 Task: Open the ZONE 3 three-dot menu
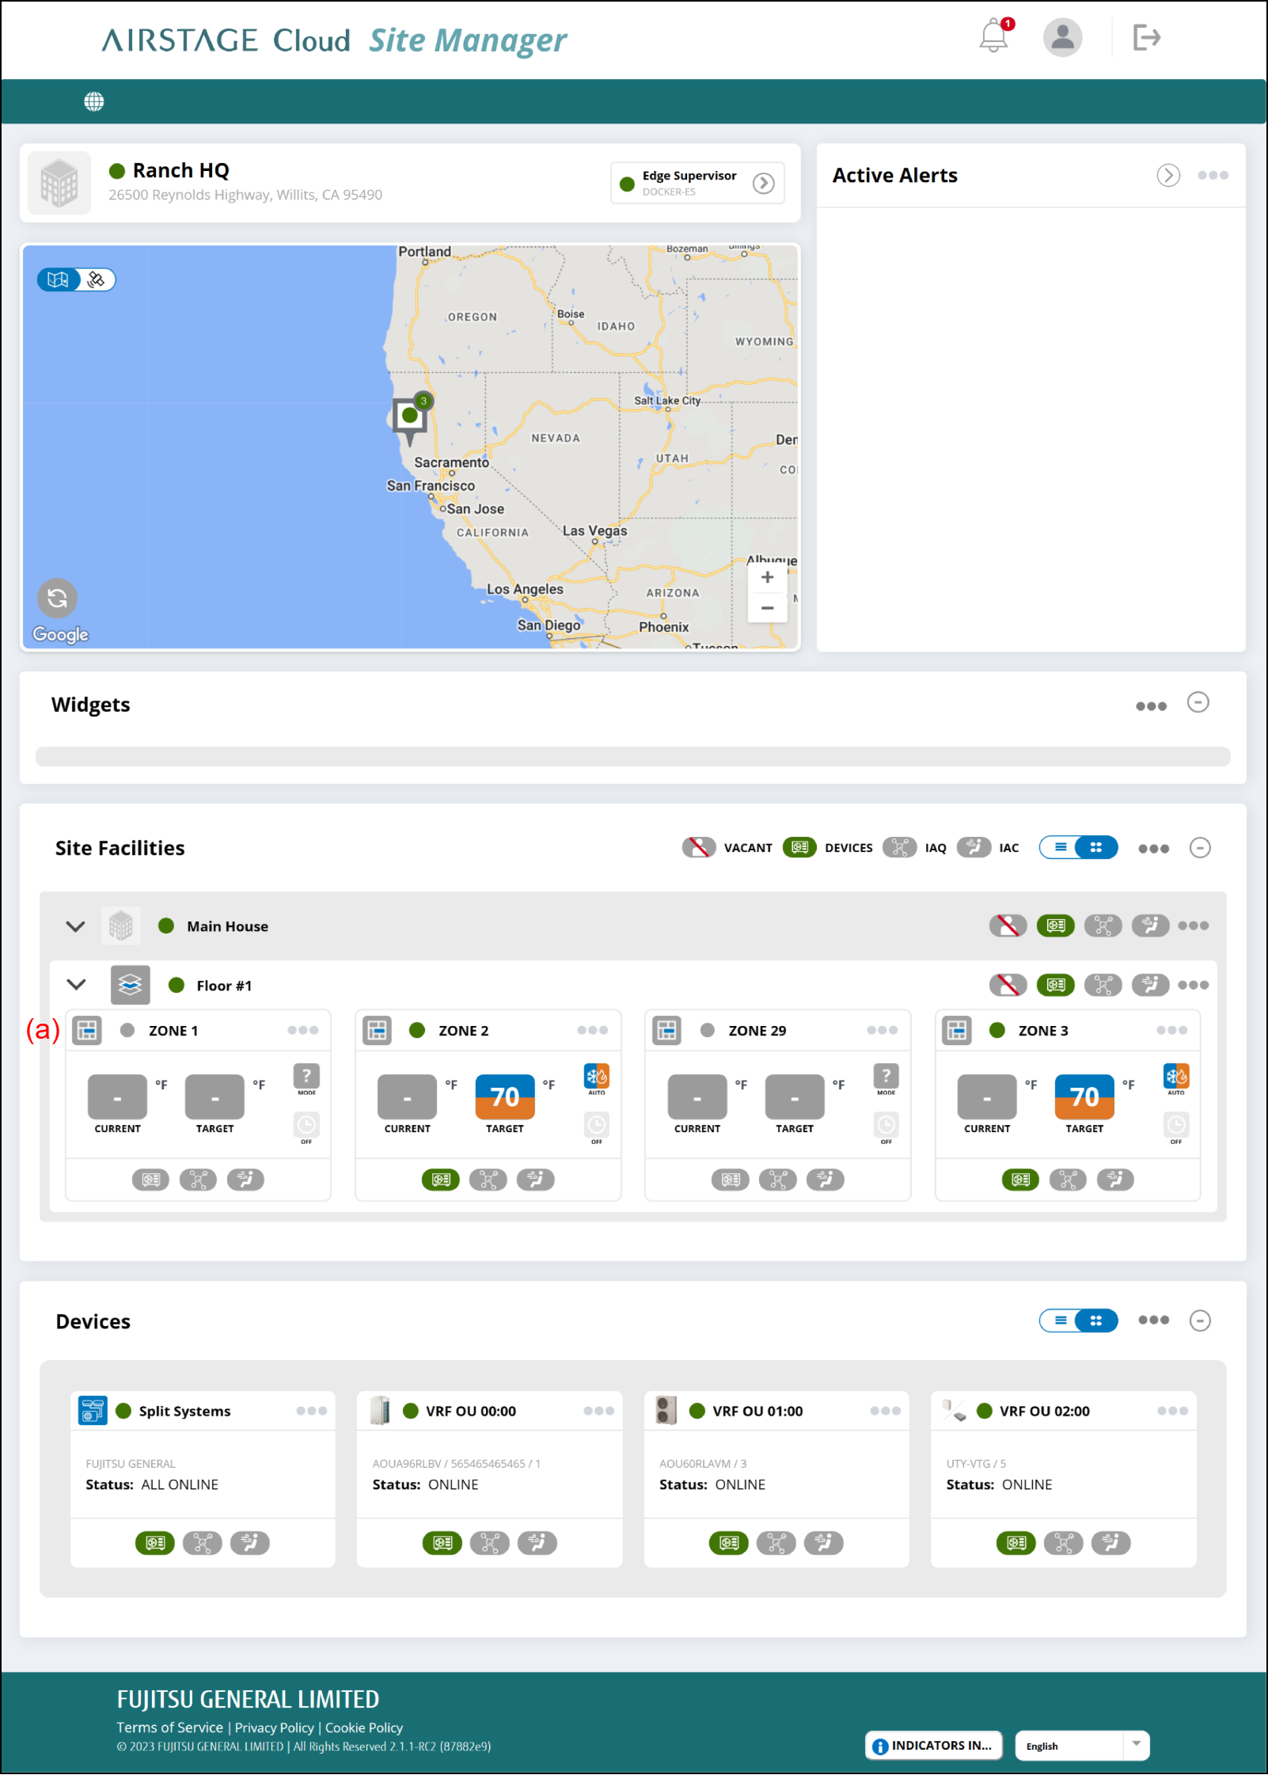click(x=1171, y=1030)
